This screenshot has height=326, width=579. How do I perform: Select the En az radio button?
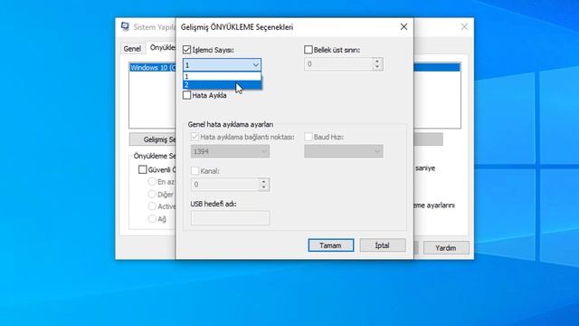[x=152, y=181]
